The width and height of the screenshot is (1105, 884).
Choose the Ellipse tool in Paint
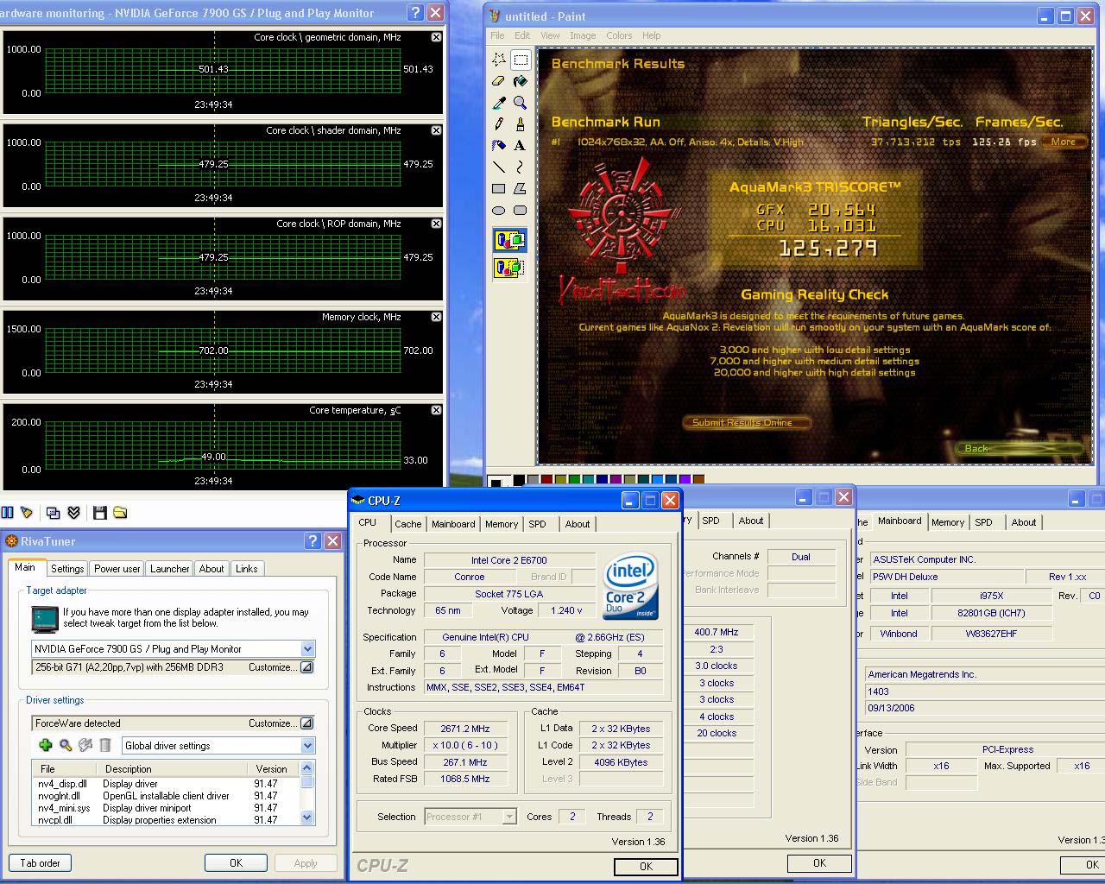499,211
